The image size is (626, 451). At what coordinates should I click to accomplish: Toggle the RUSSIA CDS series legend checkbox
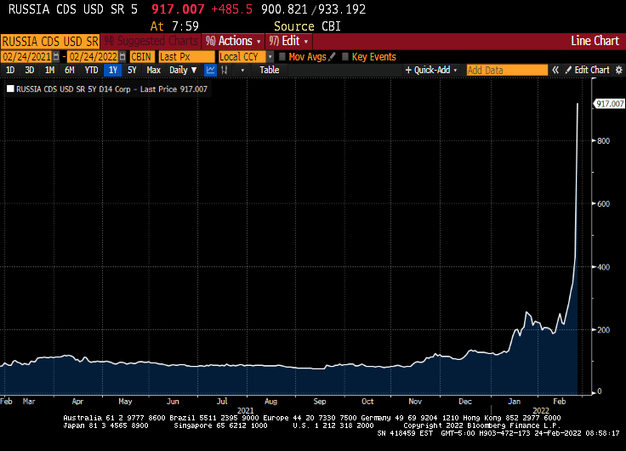click(10, 88)
